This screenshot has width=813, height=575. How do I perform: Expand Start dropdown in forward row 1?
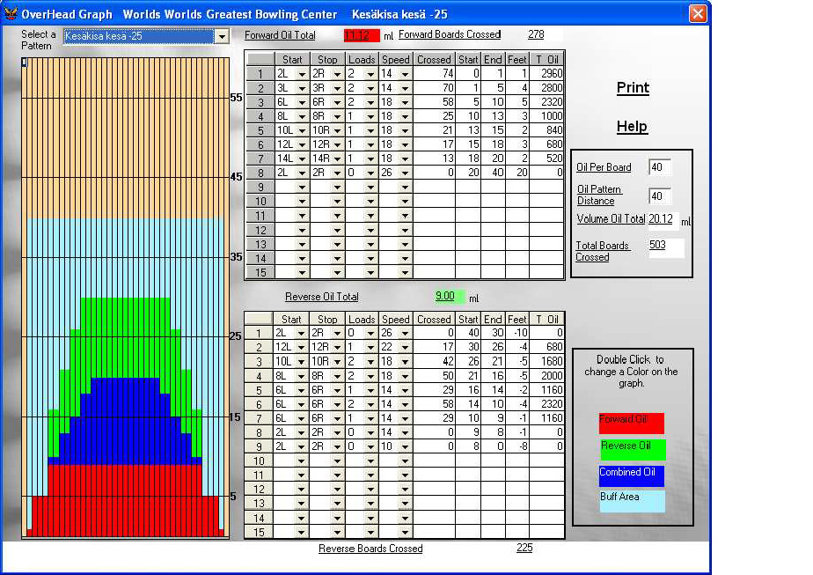302,74
